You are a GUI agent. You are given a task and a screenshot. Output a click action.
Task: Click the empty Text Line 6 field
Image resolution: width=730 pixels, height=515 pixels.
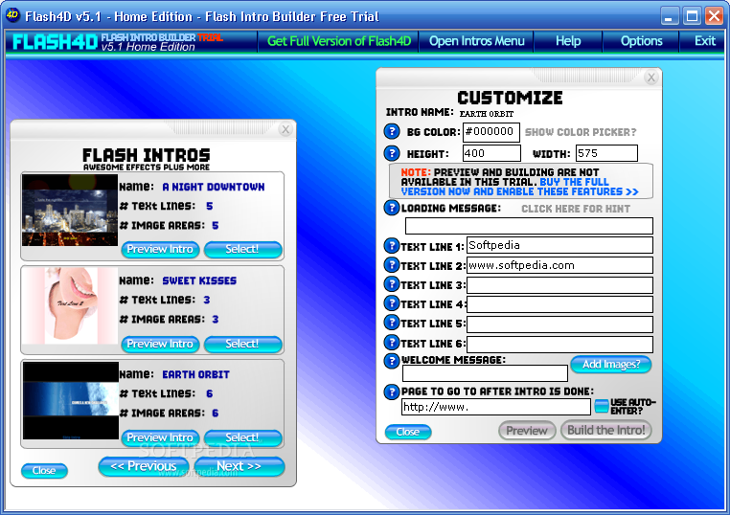(x=559, y=344)
